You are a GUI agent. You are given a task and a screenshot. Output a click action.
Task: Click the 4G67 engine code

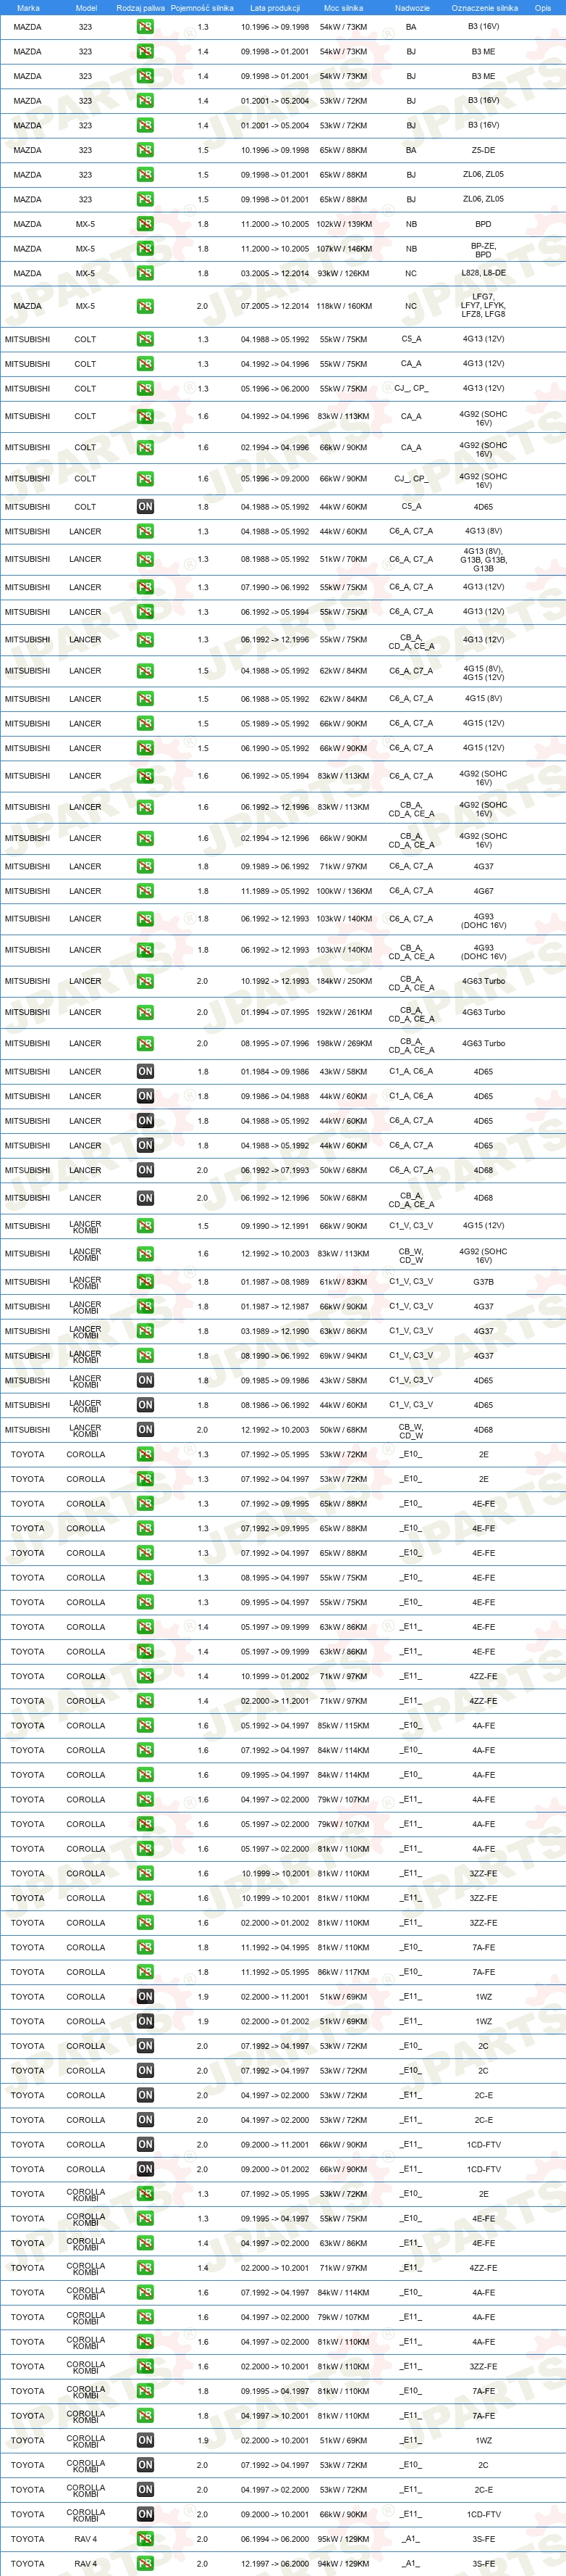click(x=483, y=891)
